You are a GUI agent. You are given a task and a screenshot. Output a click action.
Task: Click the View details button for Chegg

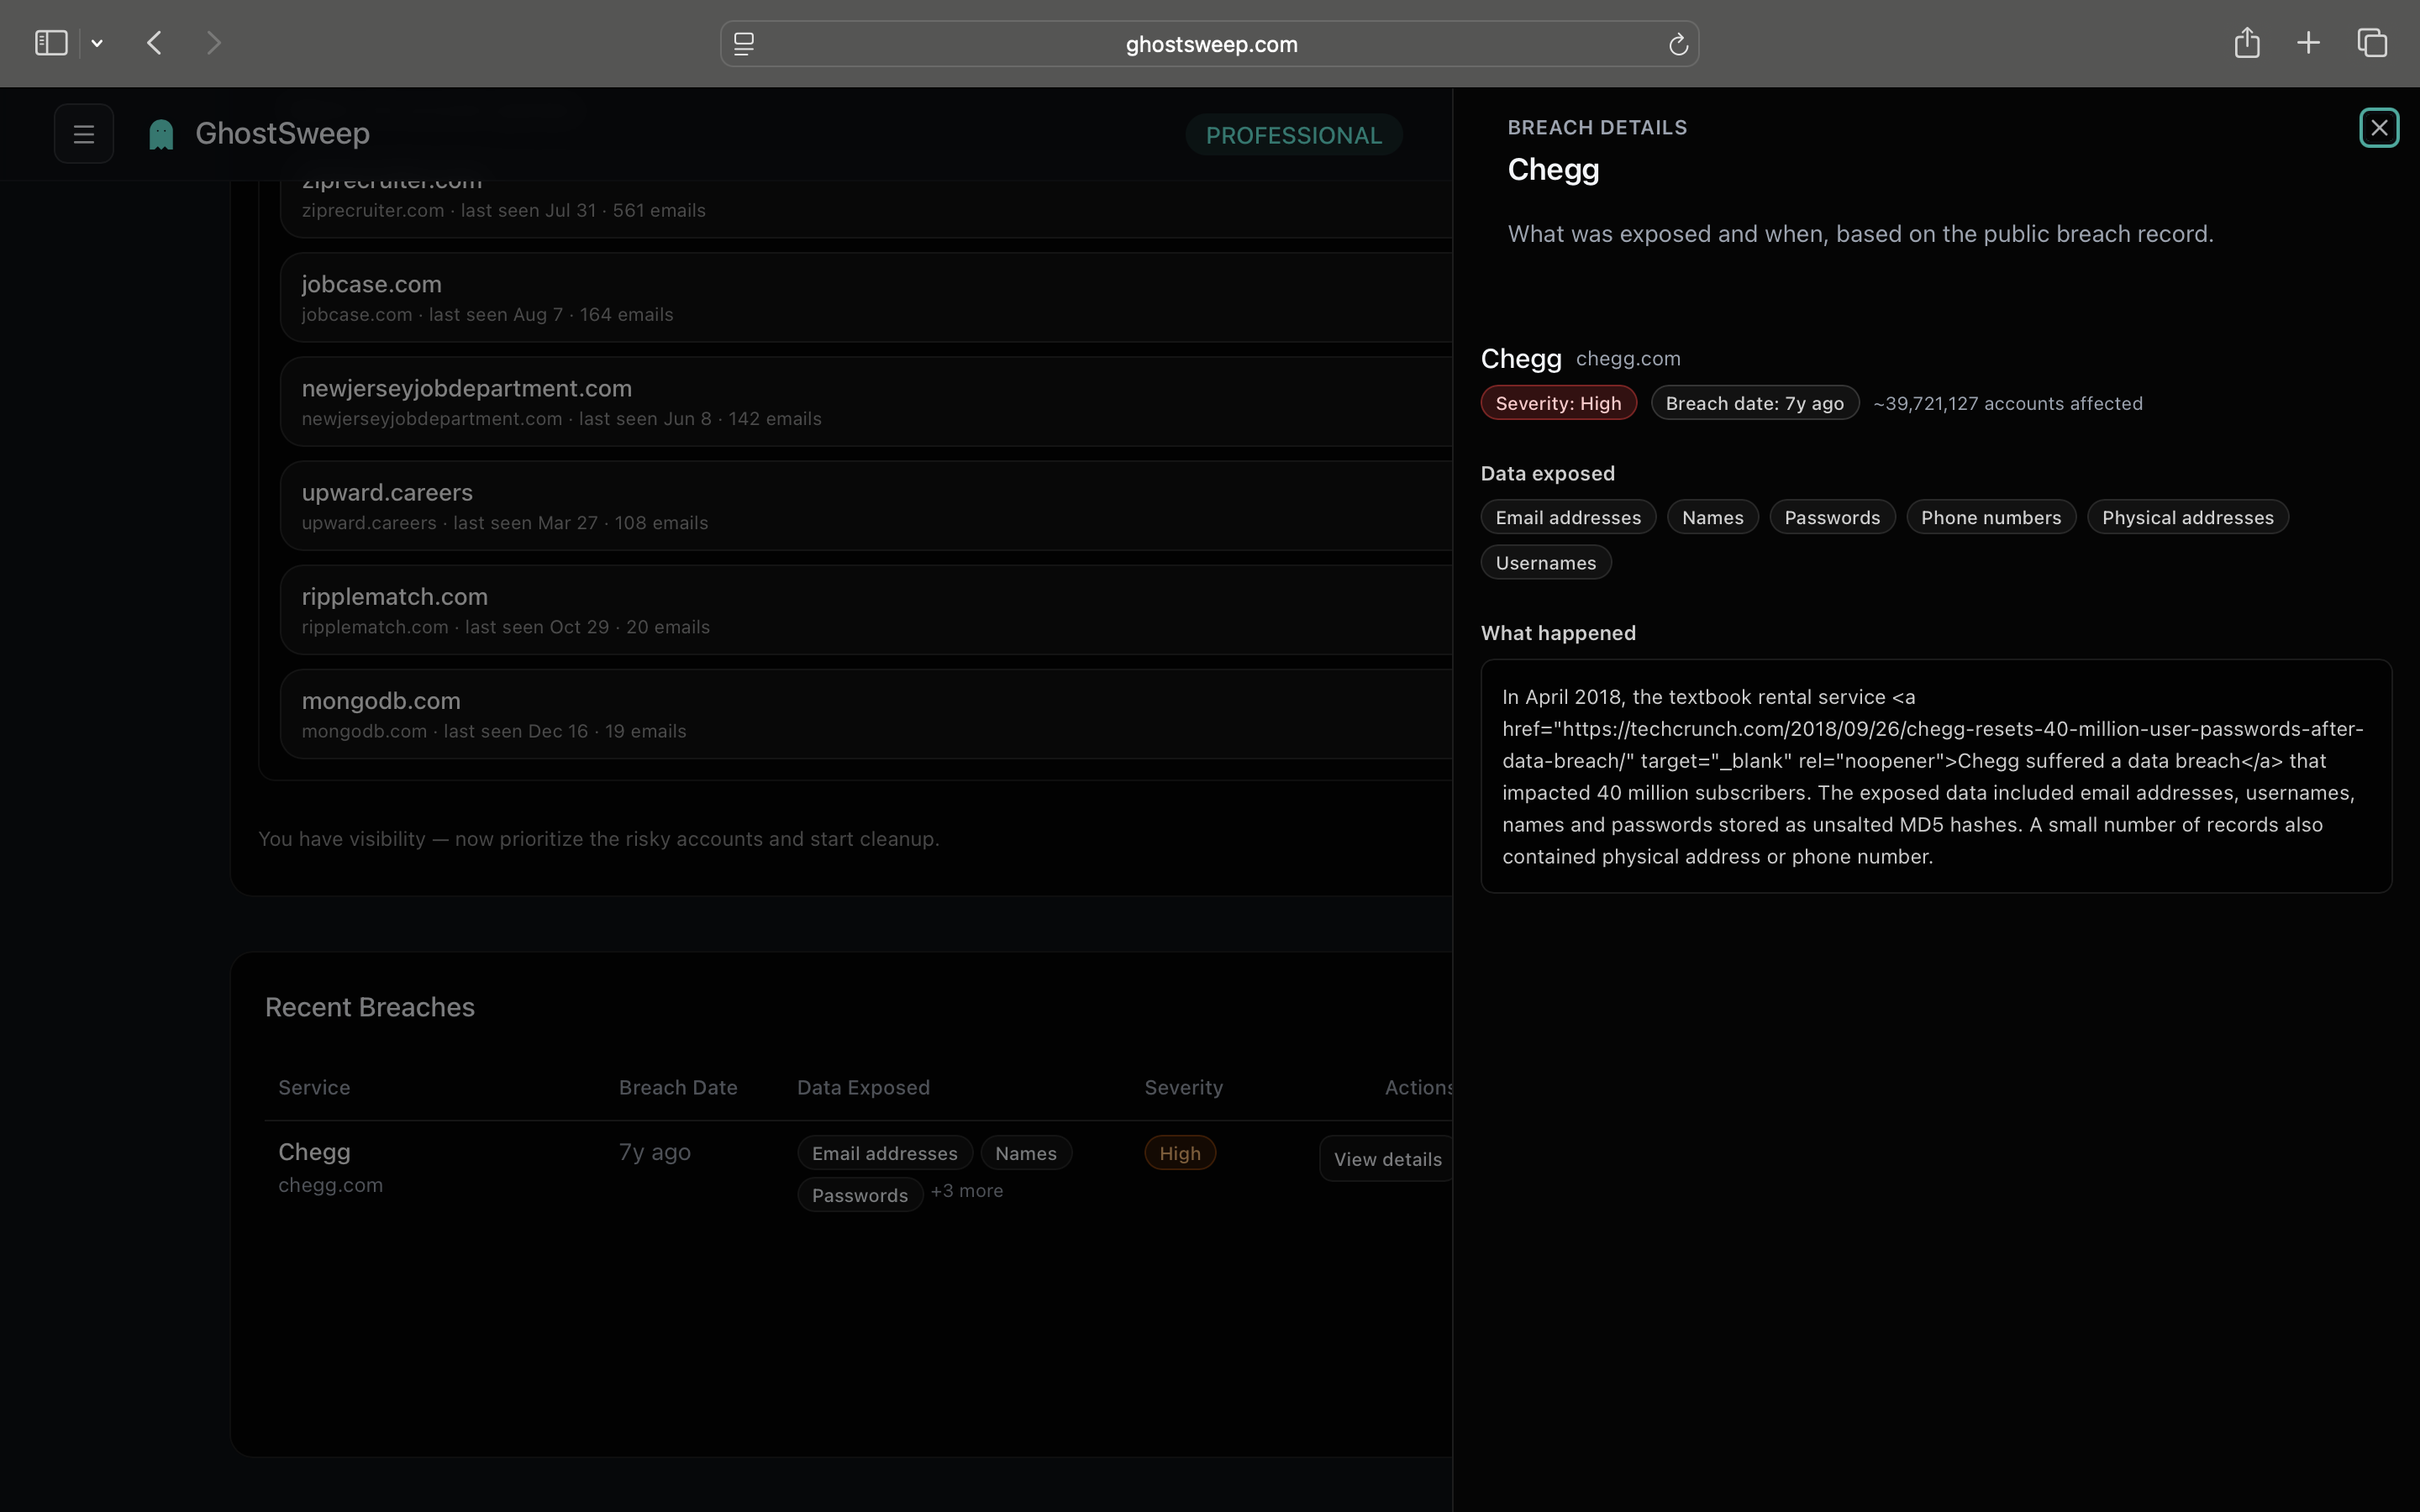1386,1159
